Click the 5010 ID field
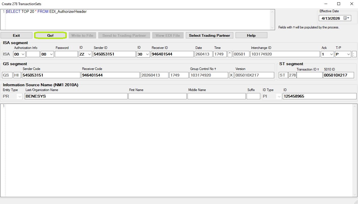This screenshot has width=358, height=204. pos(339,75)
